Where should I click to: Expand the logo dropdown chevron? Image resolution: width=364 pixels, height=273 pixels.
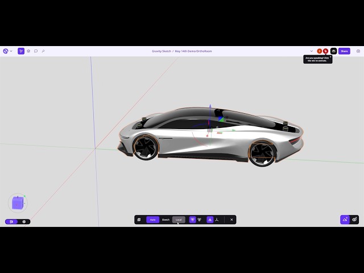(11, 51)
